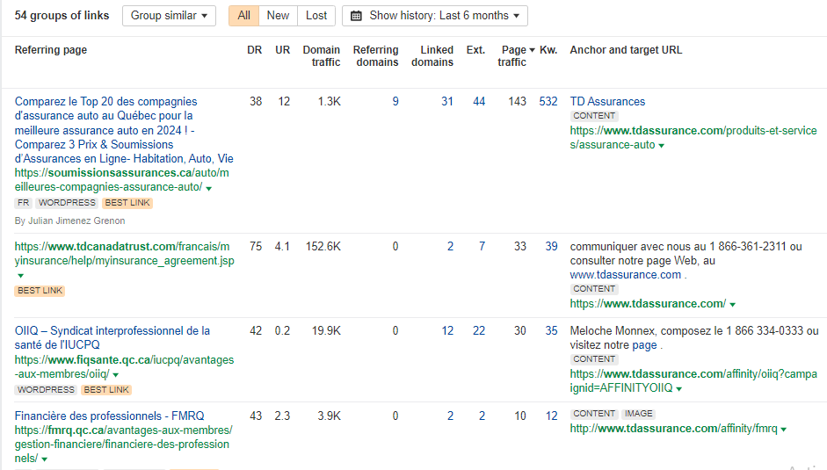Click BEST LINK tag on fiqsante row

106,390
